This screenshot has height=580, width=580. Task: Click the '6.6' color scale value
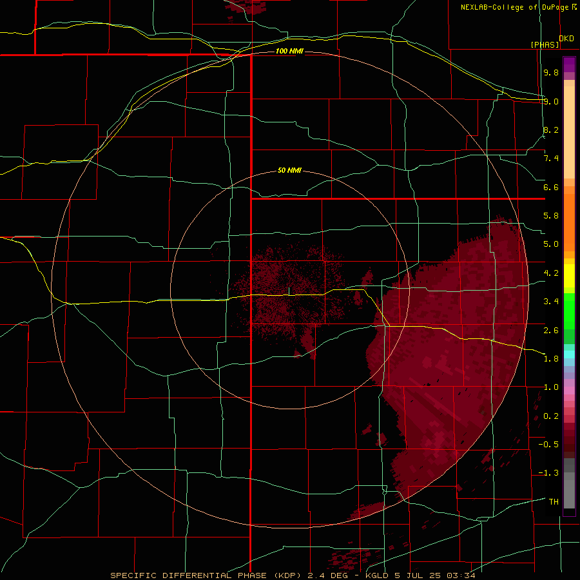[551, 187]
